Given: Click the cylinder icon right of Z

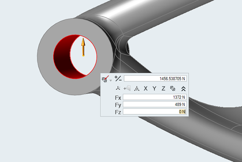Looking at the screenshot, I should tap(173, 89).
